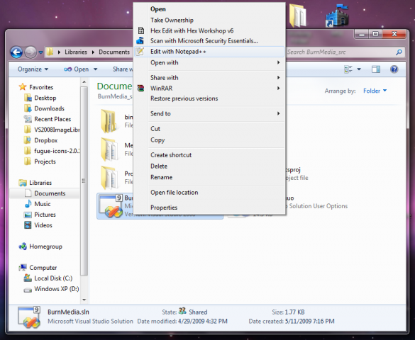The height and width of the screenshot is (340, 415).
Task: Click the Back navigation arrow button
Action: point(16,52)
